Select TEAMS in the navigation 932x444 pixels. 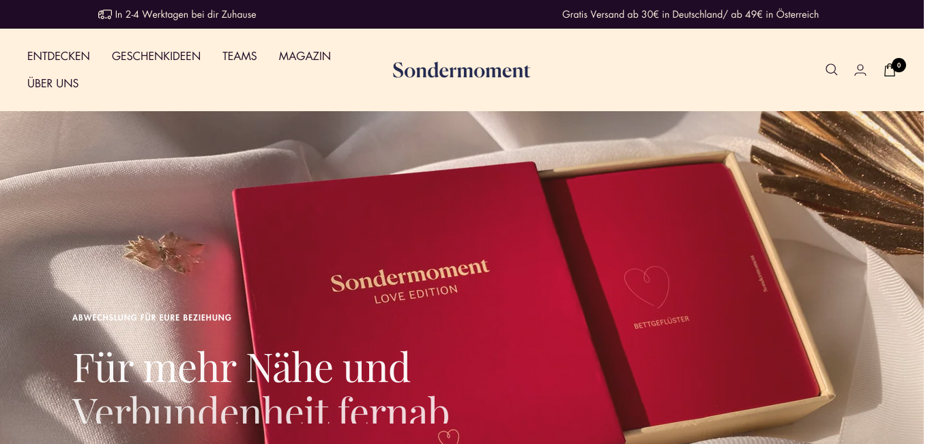[x=239, y=56]
